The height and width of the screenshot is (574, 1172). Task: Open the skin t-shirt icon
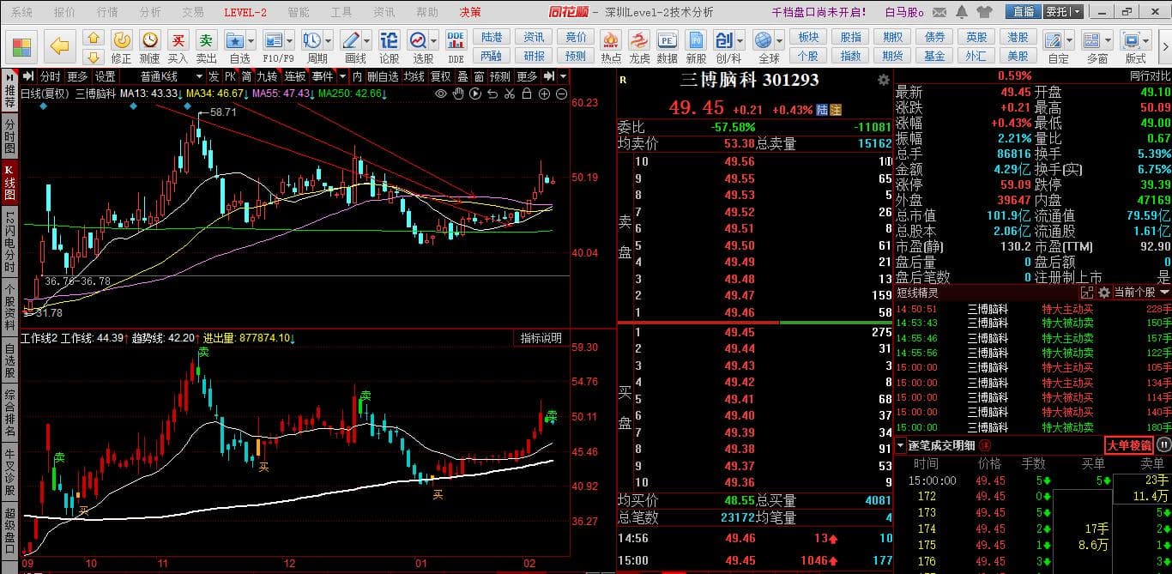pyautogui.click(x=984, y=12)
